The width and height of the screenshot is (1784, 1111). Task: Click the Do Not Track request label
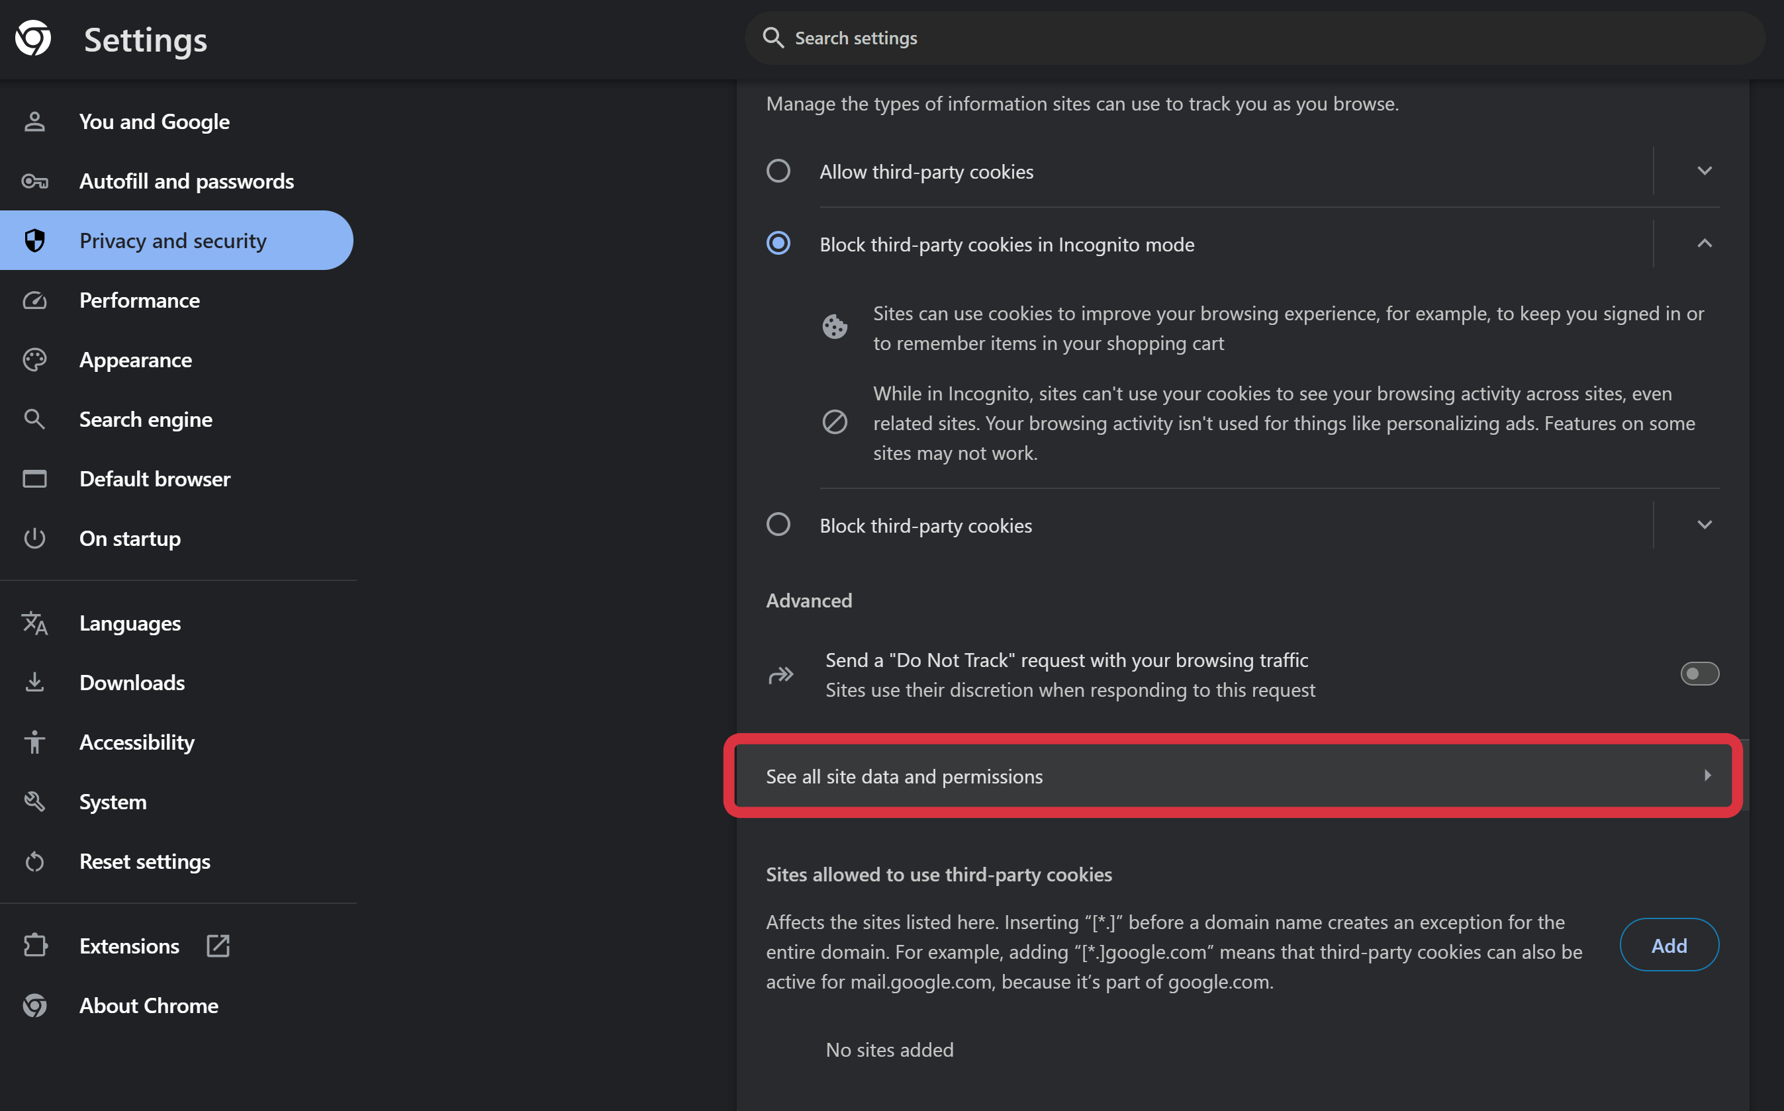1066,660
